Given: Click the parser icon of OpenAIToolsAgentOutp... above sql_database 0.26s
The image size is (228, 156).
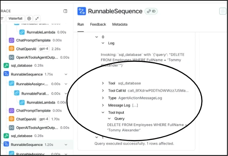Looking at the screenshot, I should [12, 128].
